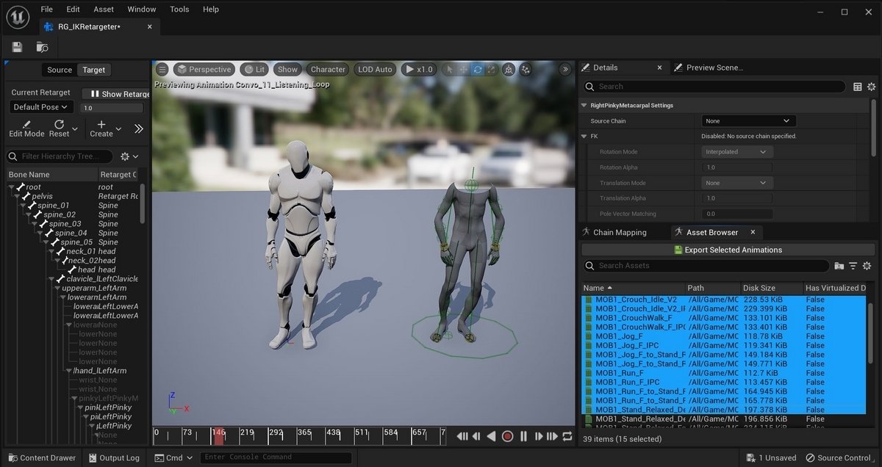Jump to timeline start button
Viewport: 882px width, 467px height.
pos(462,436)
